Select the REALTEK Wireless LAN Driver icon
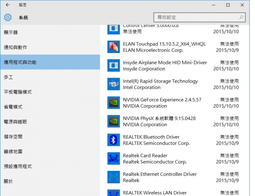The width and height of the screenshot is (255, 196). point(114,193)
